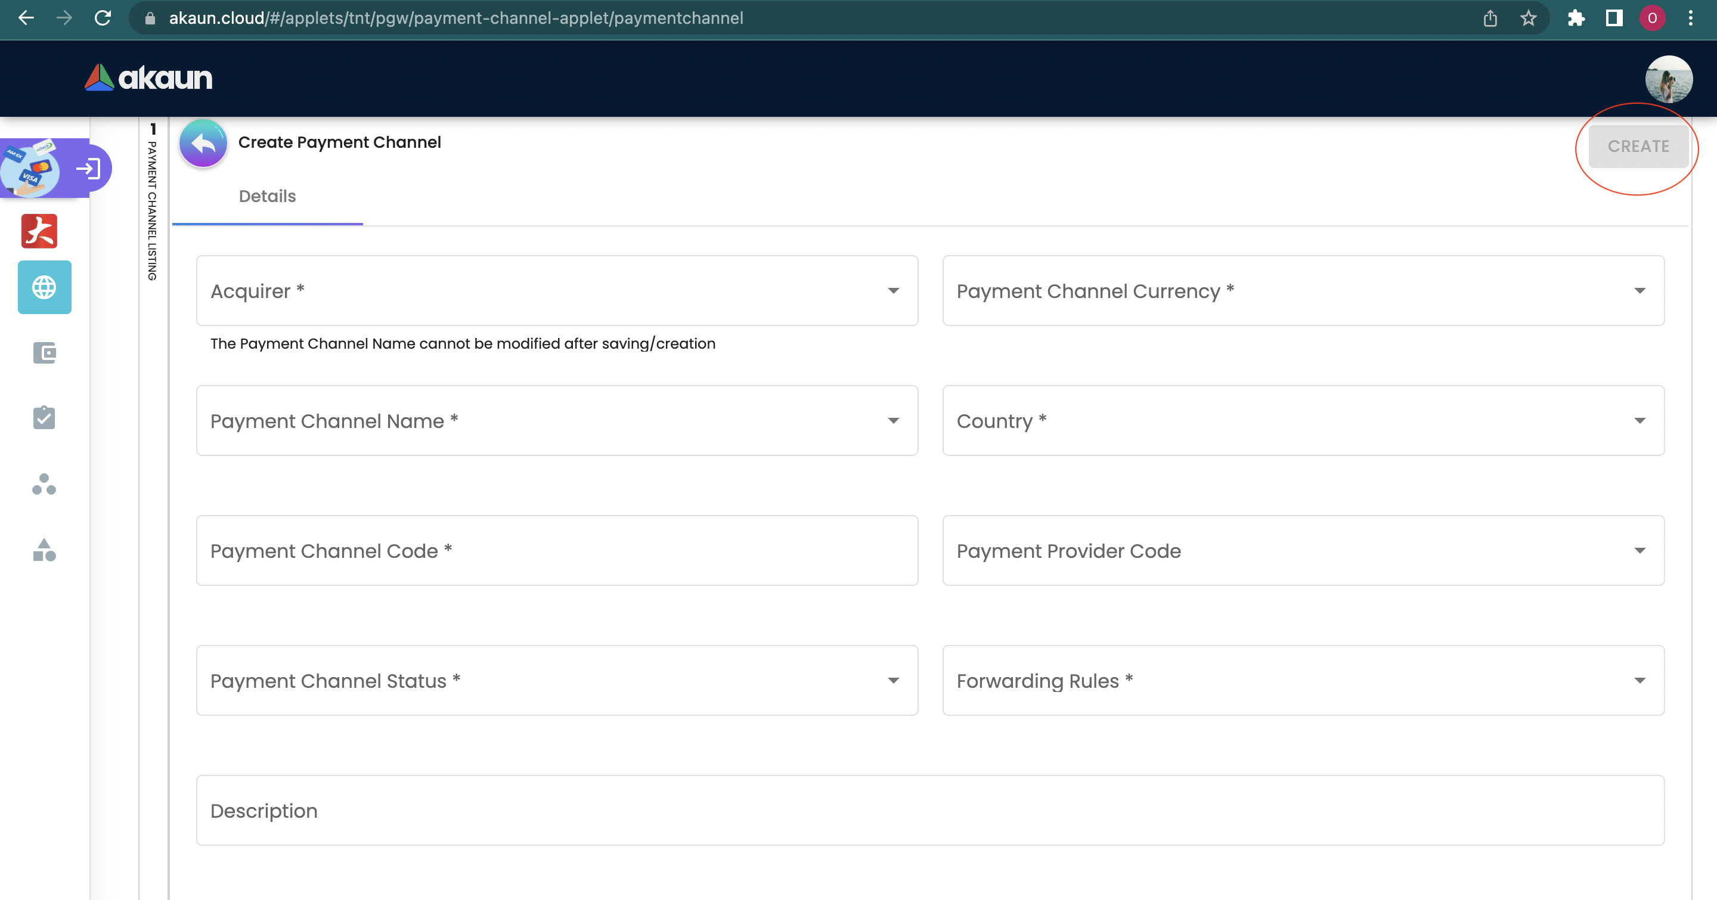Expand the Country dropdown
This screenshot has height=900, width=1717.
point(1303,421)
